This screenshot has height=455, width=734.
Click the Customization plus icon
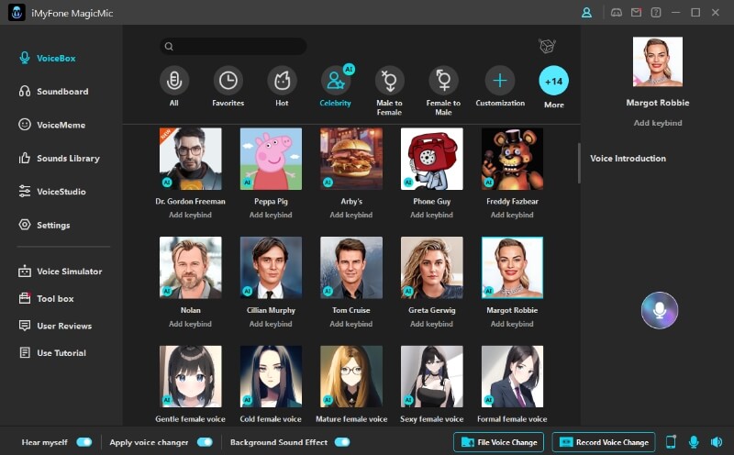[x=499, y=81]
